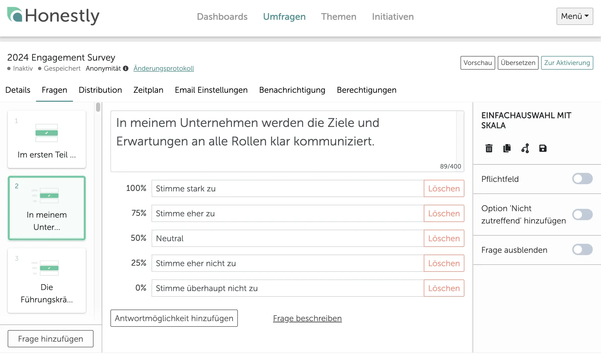Click the Anonymität info icon
The image size is (601, 354).
pos(125,68)
